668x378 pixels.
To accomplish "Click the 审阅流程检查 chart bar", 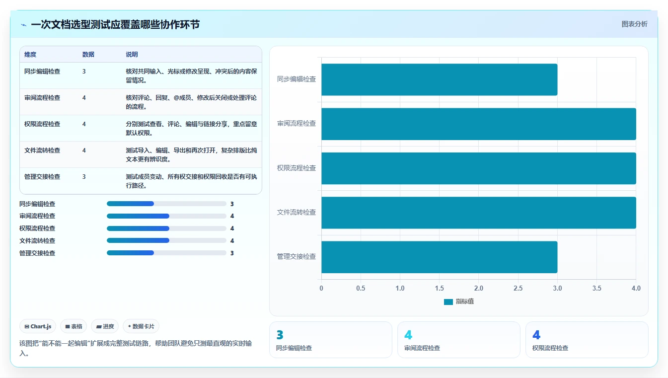I will click(478, 124).
